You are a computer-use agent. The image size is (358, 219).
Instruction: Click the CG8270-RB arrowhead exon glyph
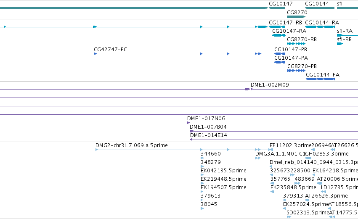point(296,44)
